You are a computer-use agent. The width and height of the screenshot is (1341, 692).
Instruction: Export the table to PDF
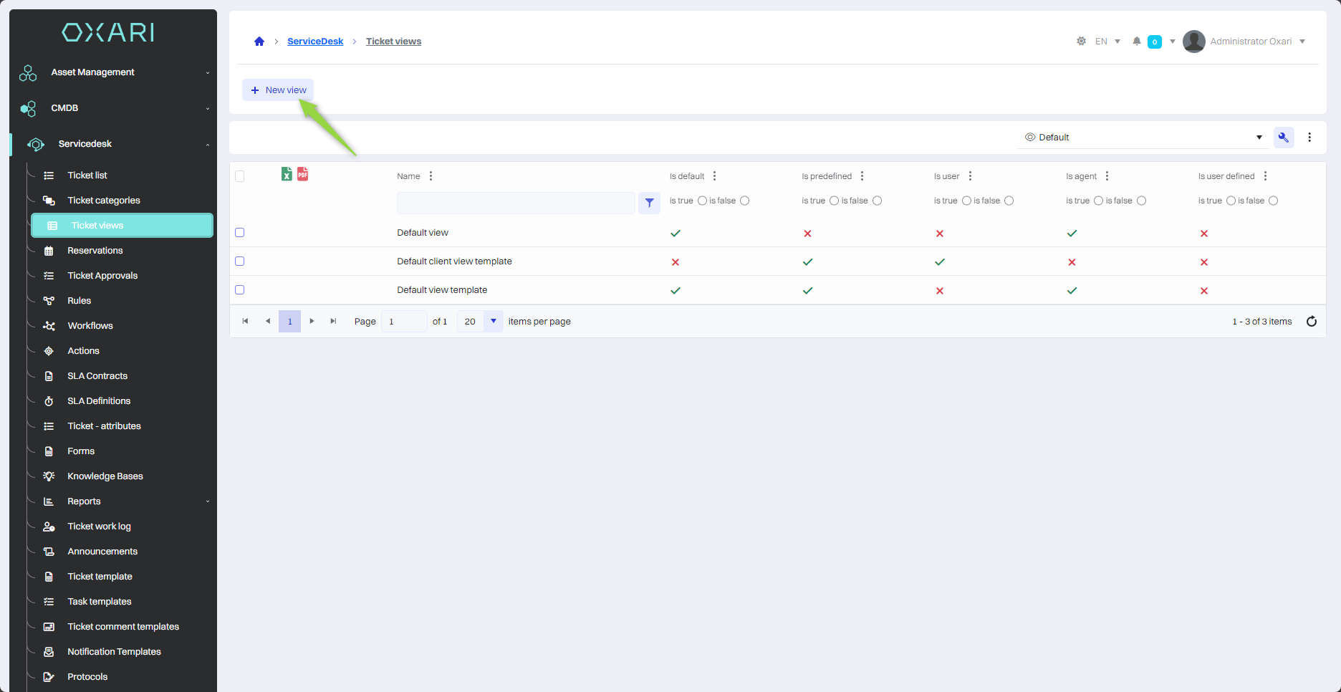(x=303, y=174)
